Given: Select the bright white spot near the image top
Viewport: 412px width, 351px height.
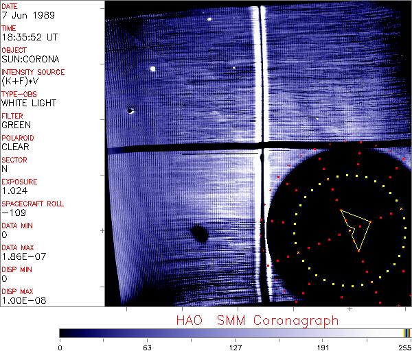Looking at the screenshot, I should [x=209, y=19].
